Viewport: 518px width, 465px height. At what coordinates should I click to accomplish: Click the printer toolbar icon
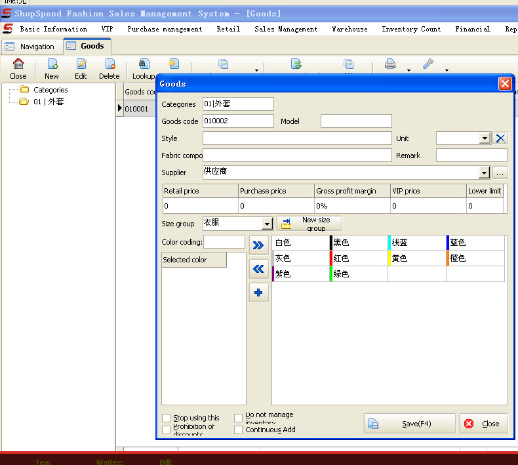click(x=390, y=64)
